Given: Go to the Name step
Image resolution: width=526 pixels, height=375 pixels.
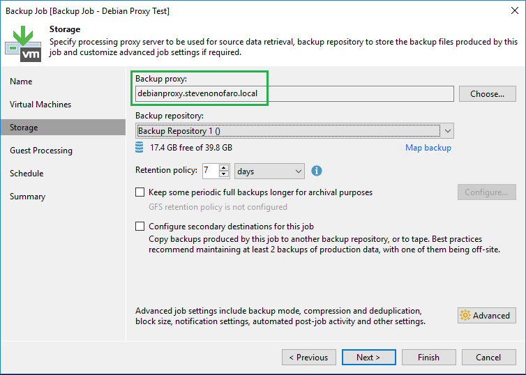Looking at the screenshot, I should (21, 82).
